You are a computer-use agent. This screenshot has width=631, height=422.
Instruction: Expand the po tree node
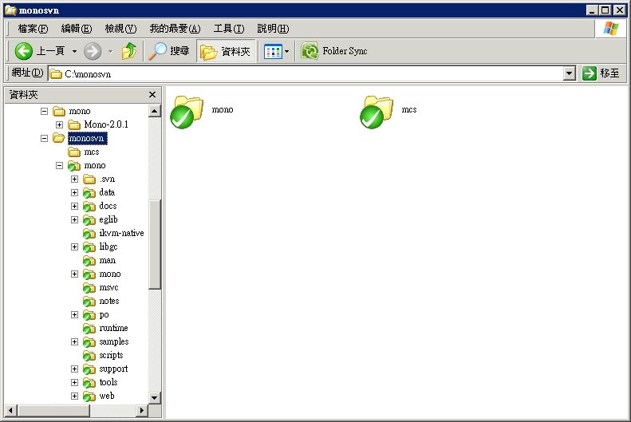click(x=74, y=314)
